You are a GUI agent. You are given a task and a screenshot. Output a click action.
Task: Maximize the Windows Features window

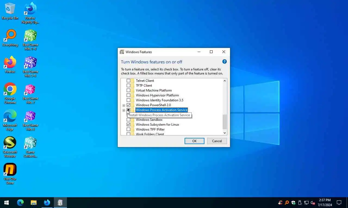point(211,52)
